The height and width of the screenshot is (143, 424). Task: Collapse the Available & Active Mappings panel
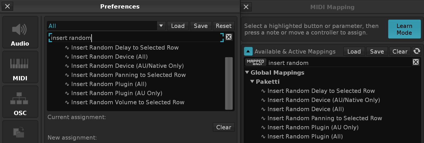click(248, 52)
